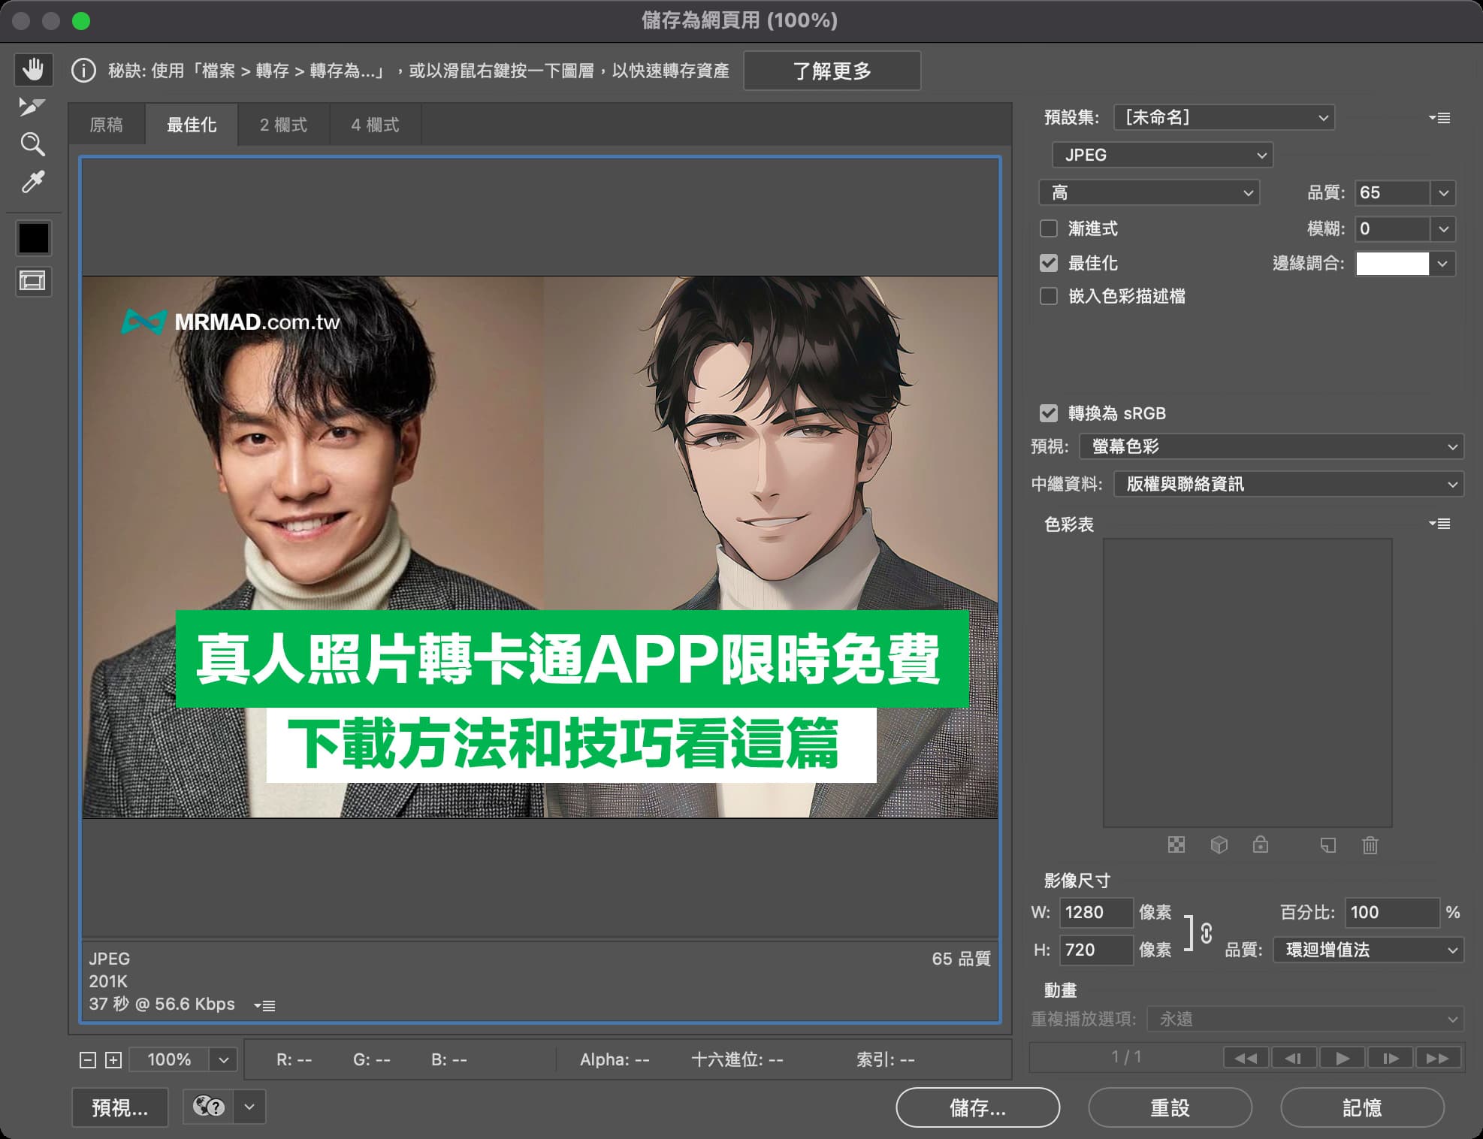The width and height of the screenshot is (1483, 1139).
Task: Uncheck 轉換為 sRGB checkbox
Action: click(1049, 413)
